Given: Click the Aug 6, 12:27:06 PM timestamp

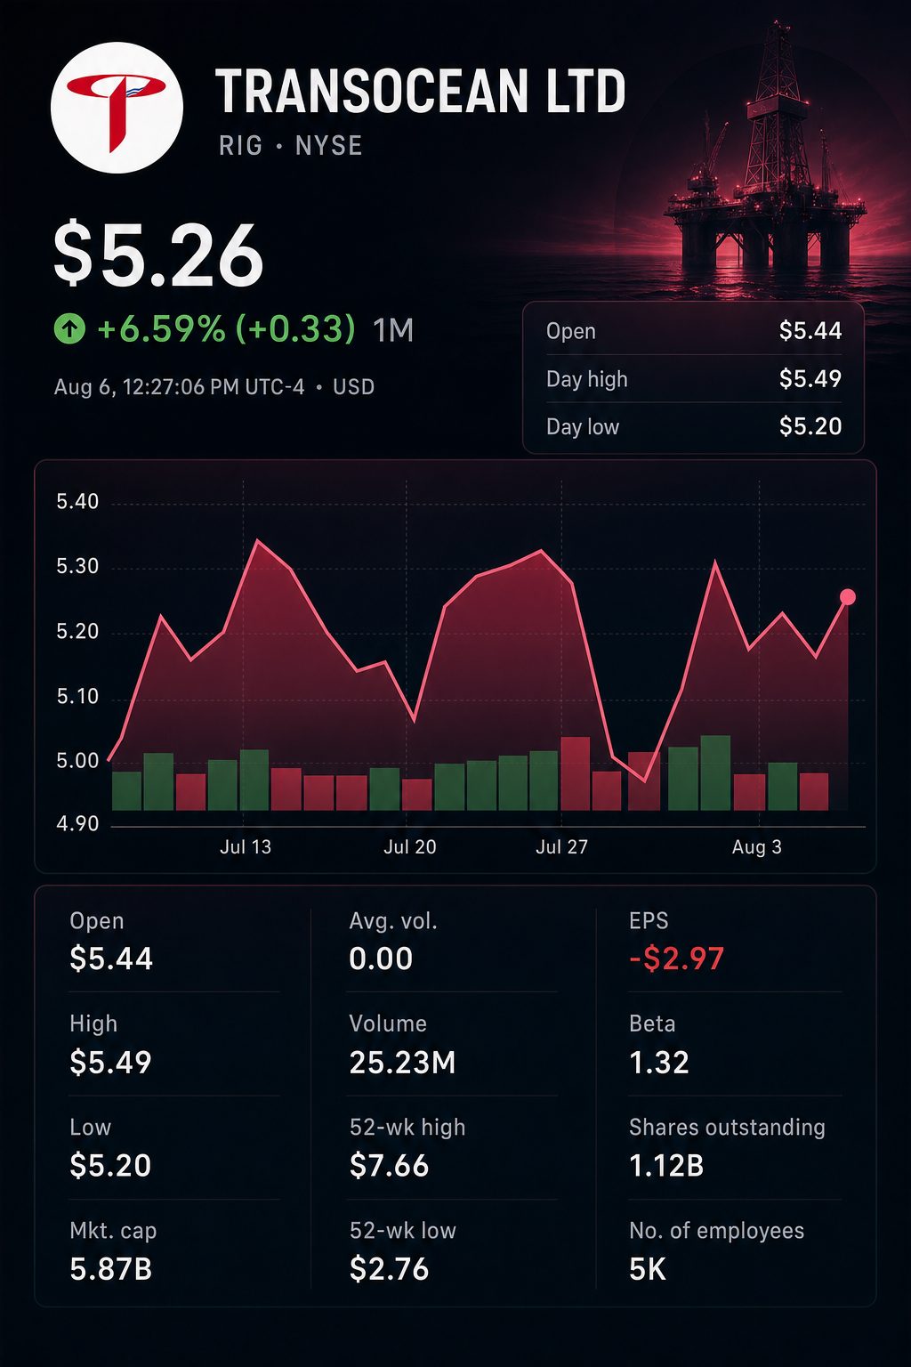Looking at the screenshot, I should point(214,387).
